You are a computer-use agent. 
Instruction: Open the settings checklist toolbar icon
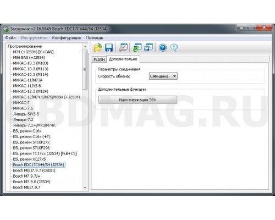(x=123, y=47)
